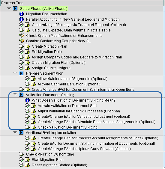Image resolution: width=165 pixels, height=169 pixels.
Task: Click activity icon beside Start Migration Plan
Action: pyautogui.click(x=27, y=159)
